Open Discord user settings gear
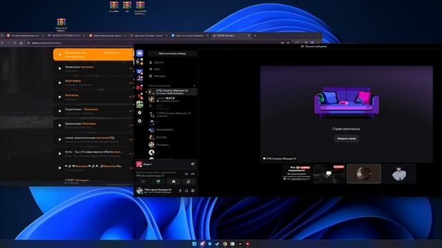Image resolution: width=442 pixels, height=248 pixels. click(193, 191)
